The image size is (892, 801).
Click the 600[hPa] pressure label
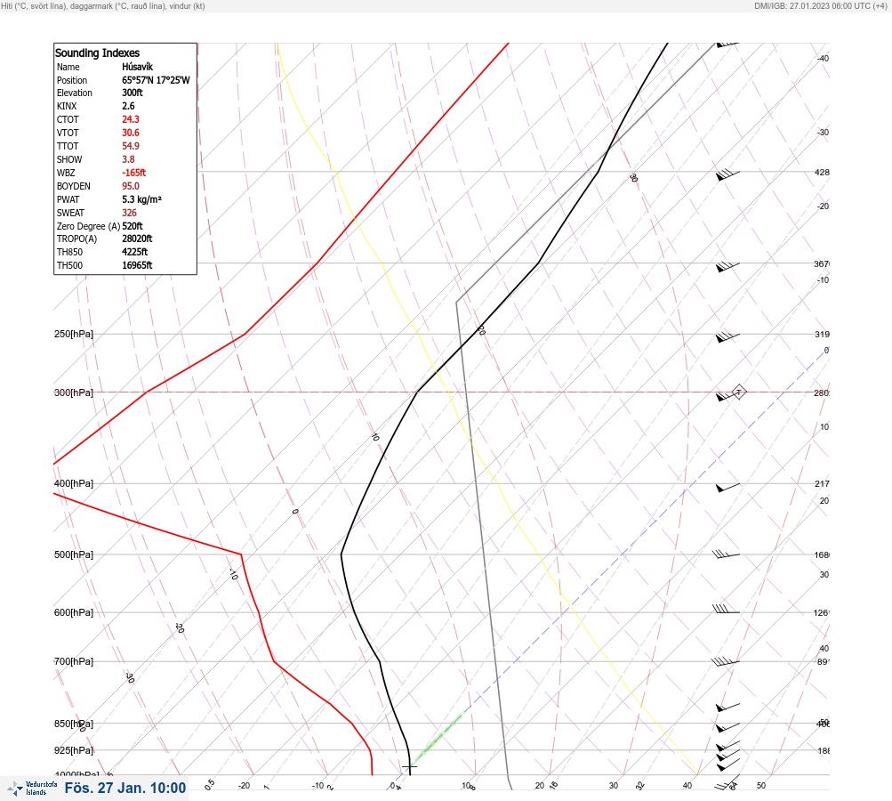pyautogui.click(x=74, y=612)
